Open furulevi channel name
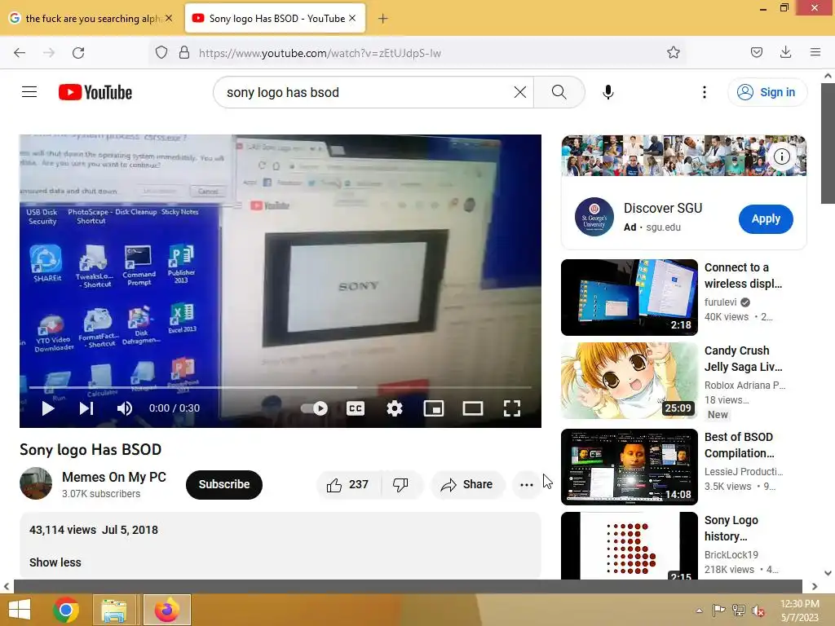The image size is (835, 626). [x=720, y=302]
